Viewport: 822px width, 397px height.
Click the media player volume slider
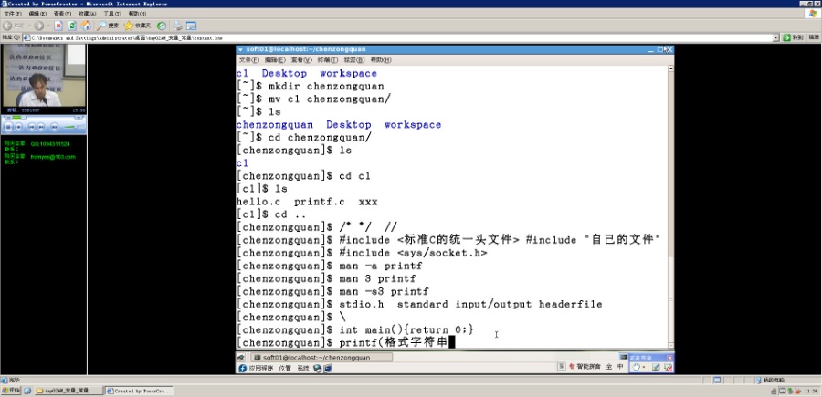click(73, 127)
